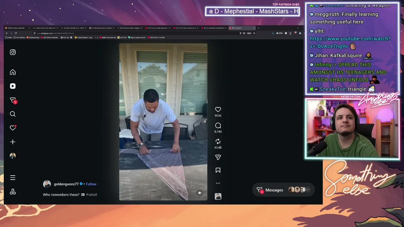The width and height of the screenshot is (404, 227).
Task: Toggle the browser VPN button
Action: [279, 33]
